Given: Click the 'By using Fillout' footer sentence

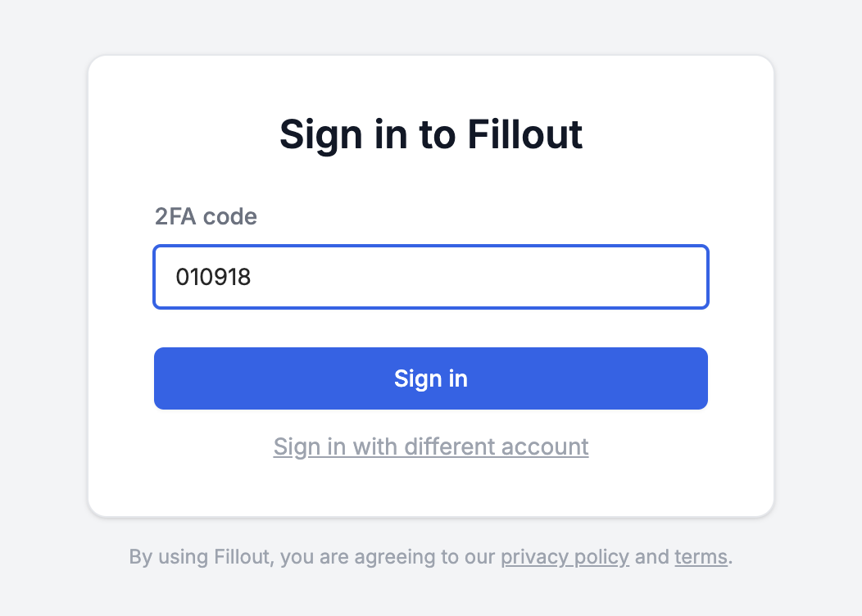Looking at the screenshot, I should coord(430,557).
